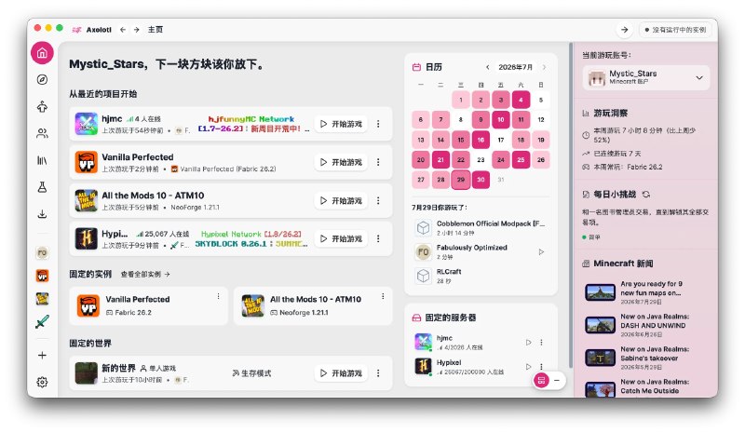This screenshot has height=433, width=745.
Task: Open the Library icon in sidebar
Action: (42, 160)
